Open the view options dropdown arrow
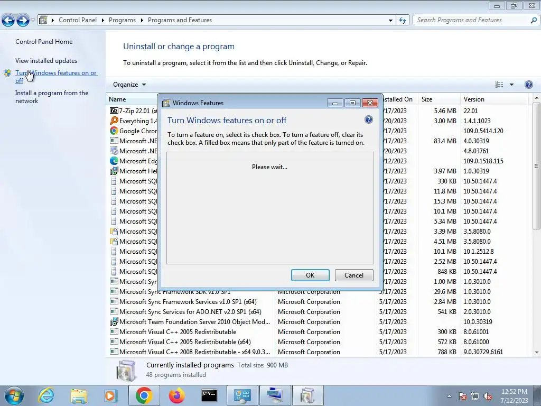 511,85
